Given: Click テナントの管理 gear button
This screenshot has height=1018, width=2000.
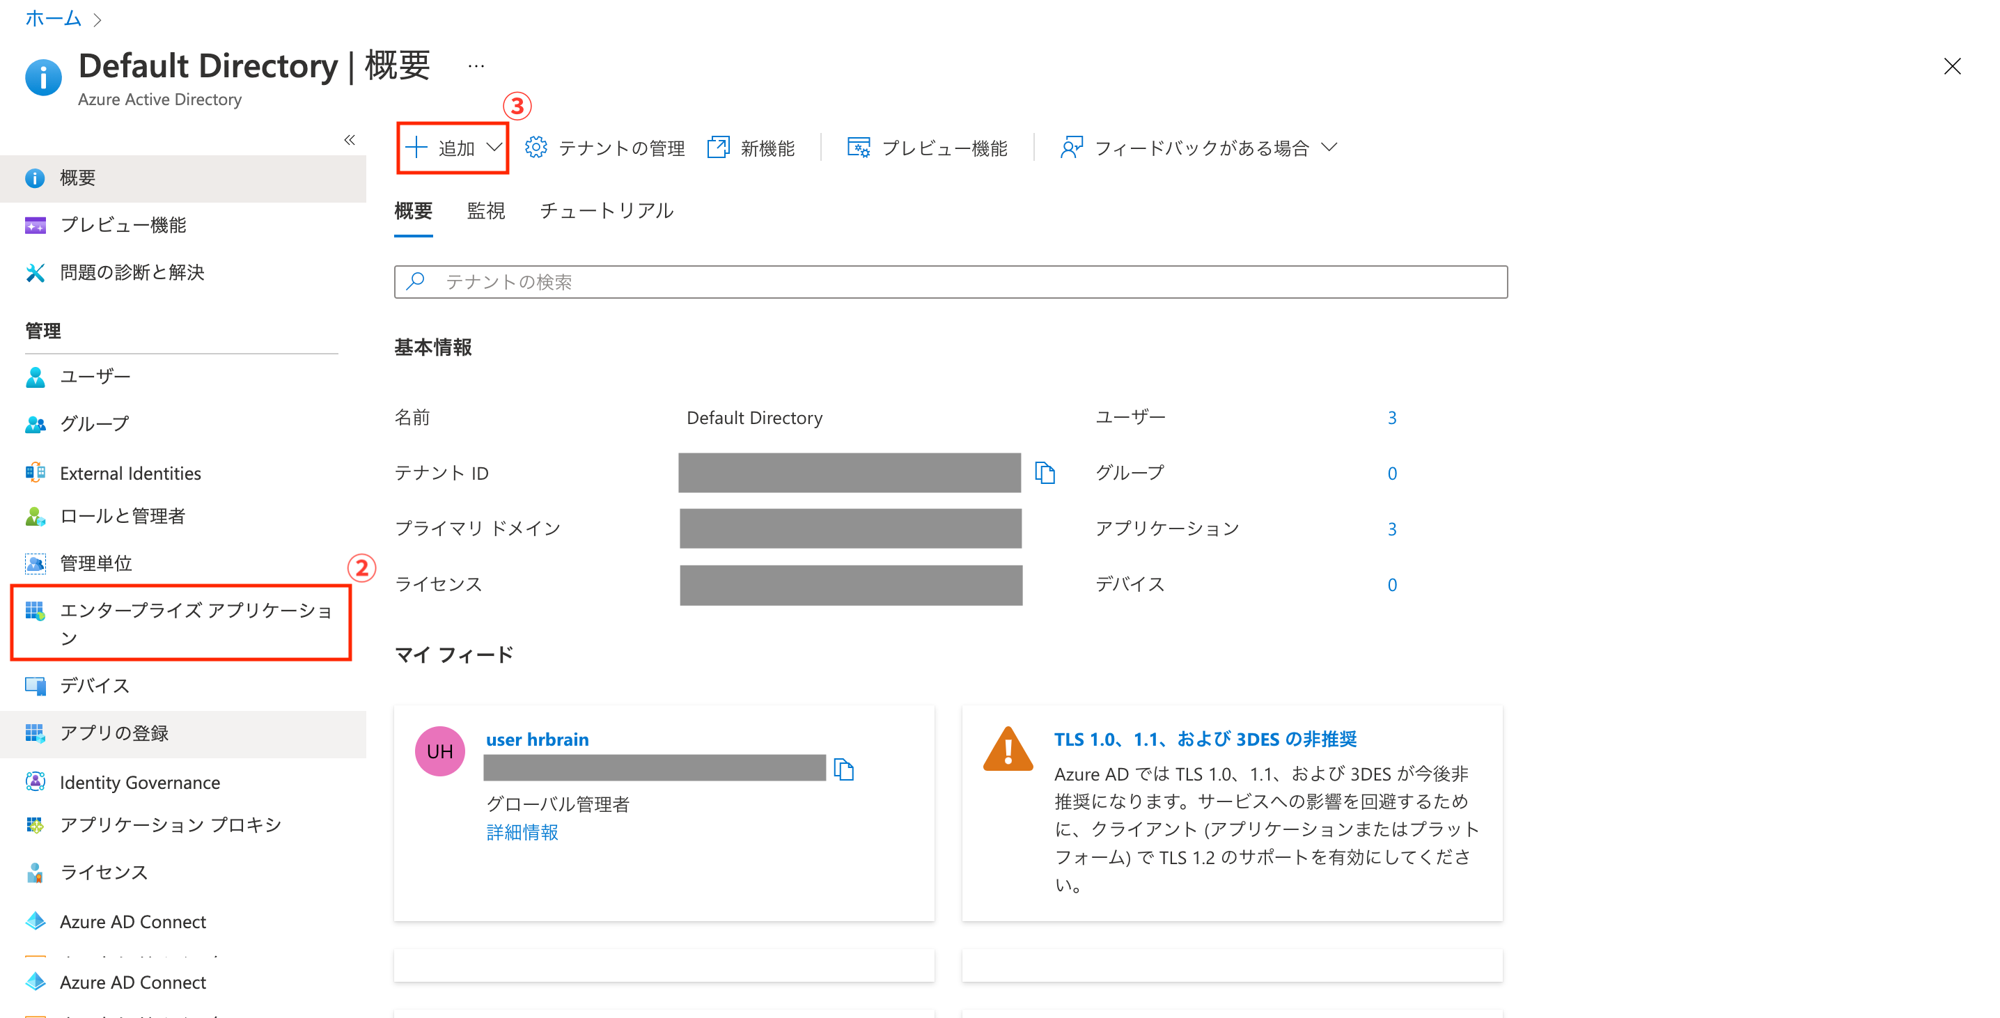Looking at the screenshot, I should (604, 148).
